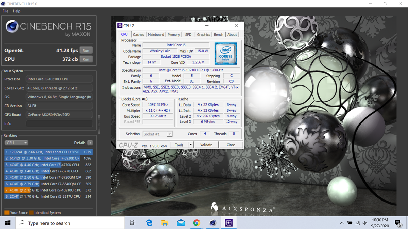Viewport: 408px width, 229px height.
Task: Run the CPU benchmark
Action: (86, 59)
